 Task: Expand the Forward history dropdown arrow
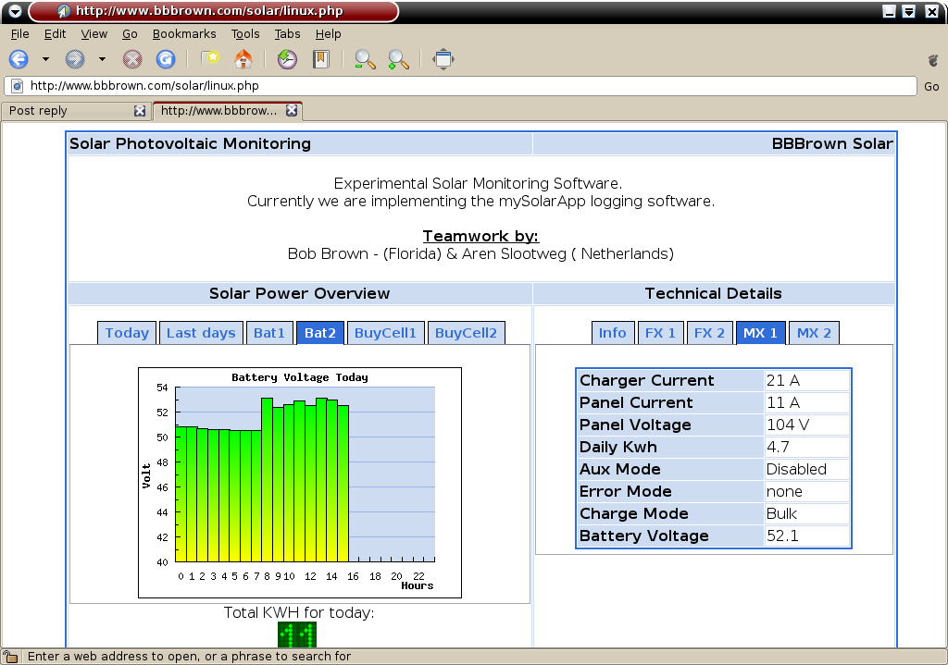(102, 59)
